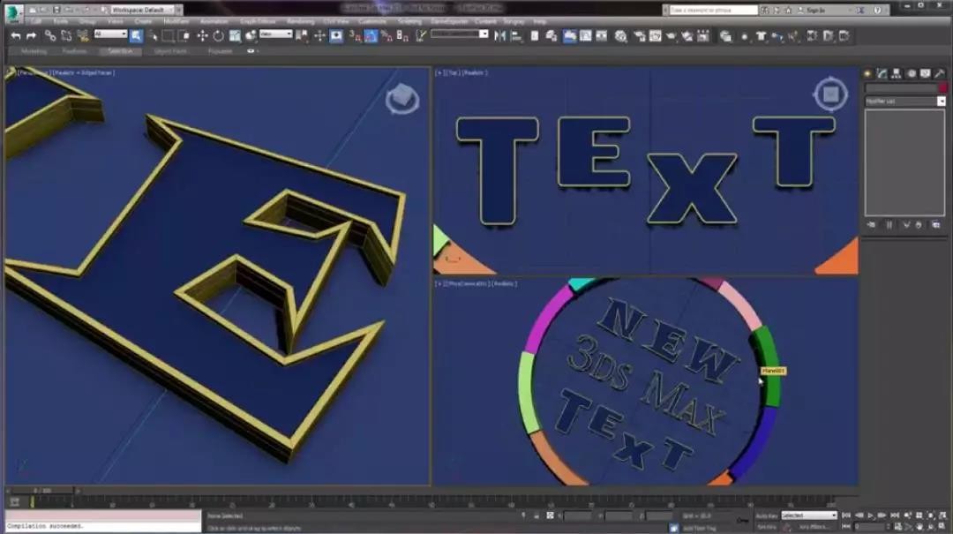The height and width of the screenshot is (534, 953).
Task: Click the Use Pivot Point Center button
Action: pyautogui.click(x=302, y=36)
